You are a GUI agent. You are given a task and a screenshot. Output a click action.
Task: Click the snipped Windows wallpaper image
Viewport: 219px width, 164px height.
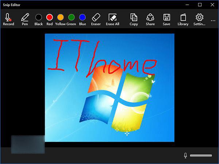(x=109, y=87)
